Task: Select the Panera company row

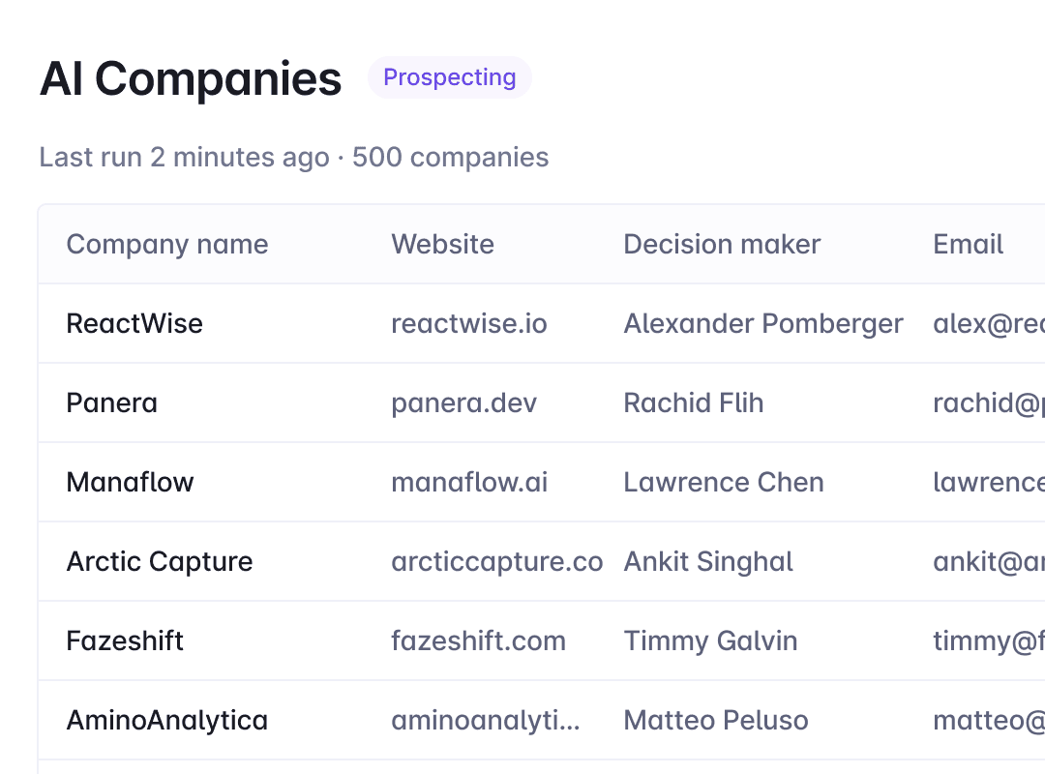Action: [111, 402]
